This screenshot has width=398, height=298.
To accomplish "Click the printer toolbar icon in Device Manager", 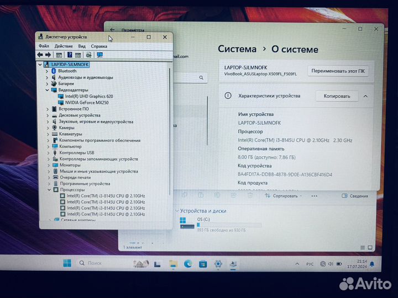I will coord(88,55).
